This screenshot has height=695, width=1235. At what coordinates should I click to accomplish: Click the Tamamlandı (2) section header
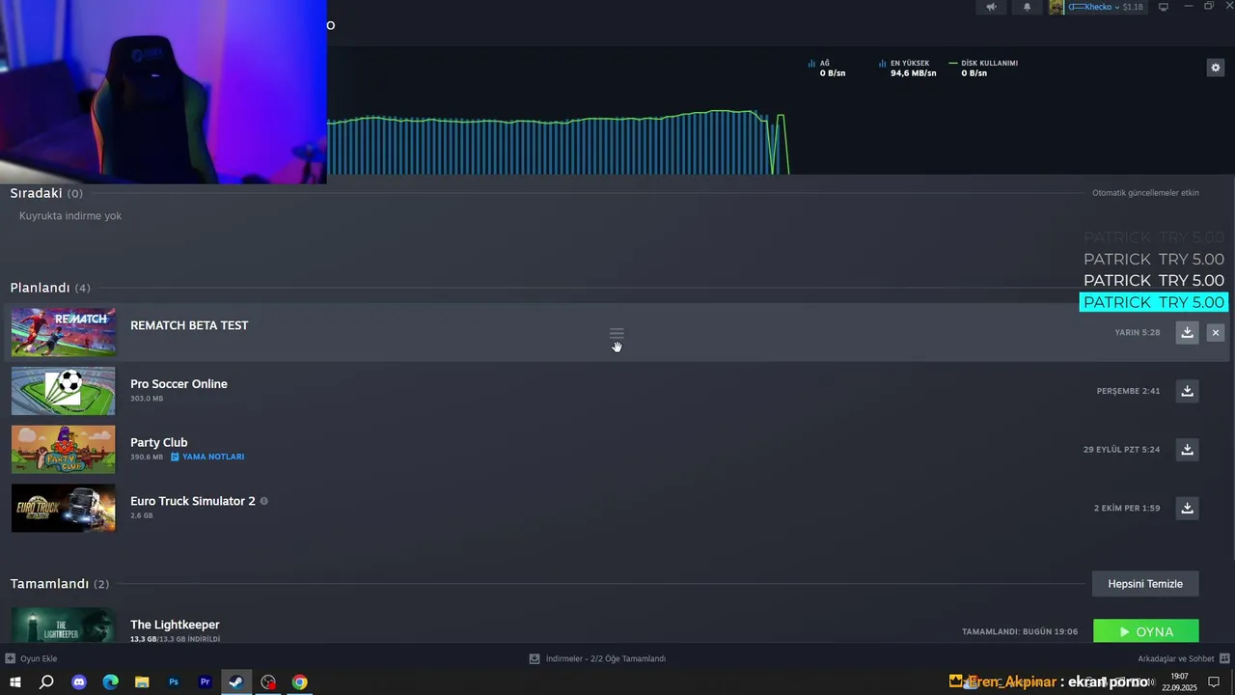click(60, 584)
